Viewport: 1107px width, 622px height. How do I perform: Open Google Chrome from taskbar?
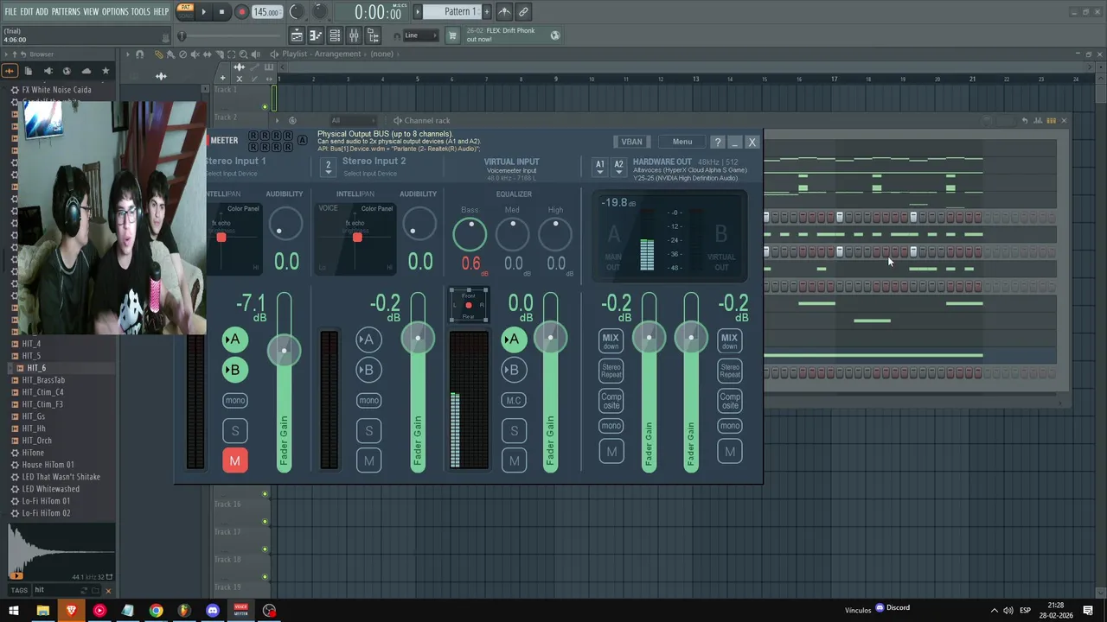[x=156, y=611]
